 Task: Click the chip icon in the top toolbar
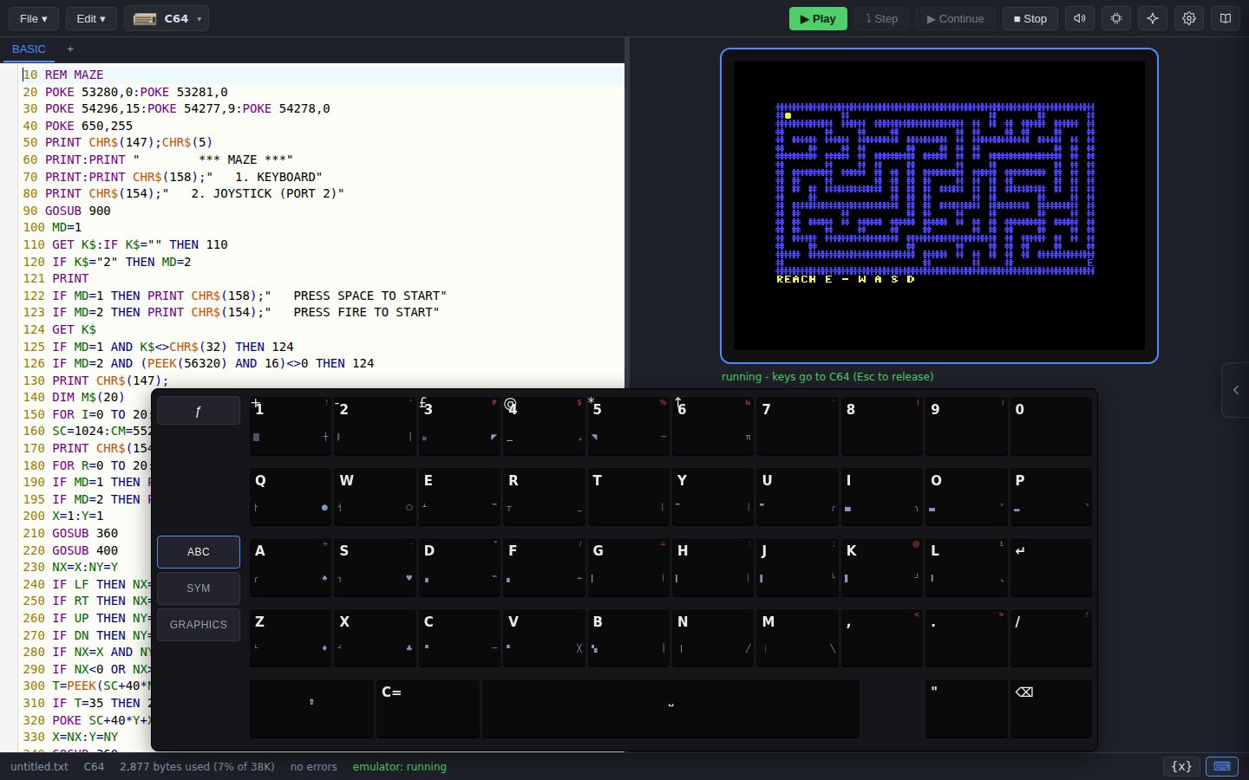click(x=1116, y=18)
